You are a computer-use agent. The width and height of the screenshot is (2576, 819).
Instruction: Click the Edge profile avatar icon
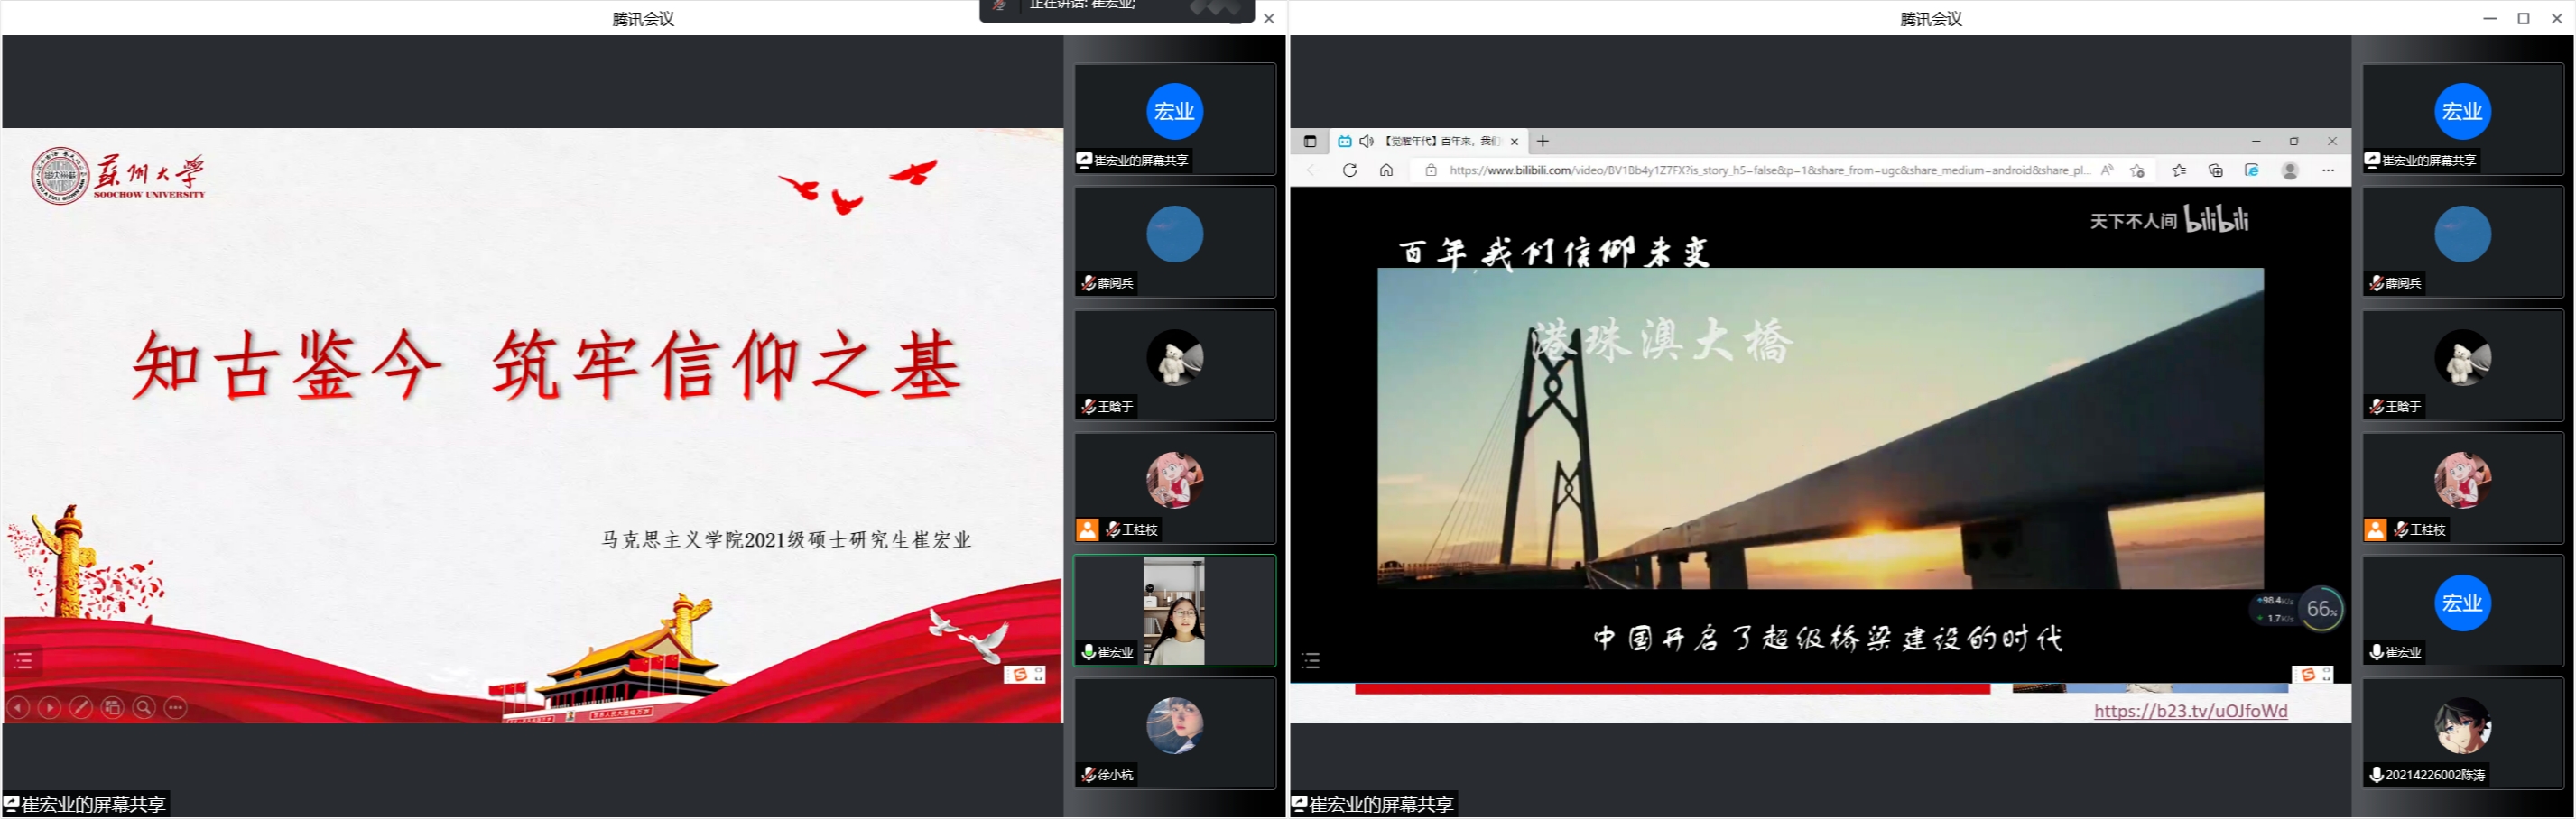pos(2290,170)
